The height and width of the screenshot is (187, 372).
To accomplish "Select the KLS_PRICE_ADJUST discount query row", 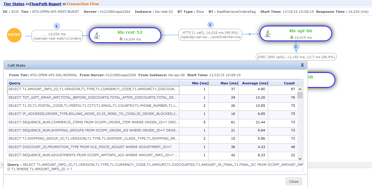I will pyautogui.click(x=93, y=147).
